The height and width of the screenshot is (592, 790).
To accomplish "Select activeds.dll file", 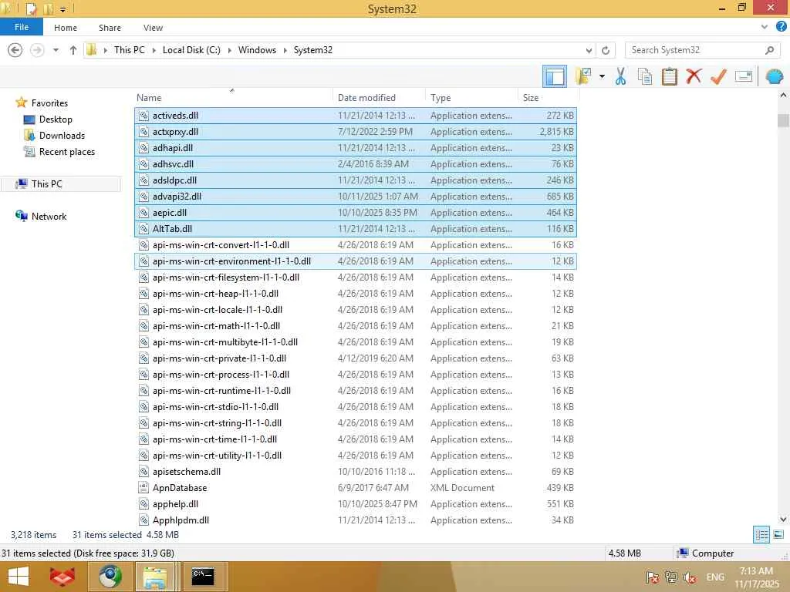I will coord(356,116).
